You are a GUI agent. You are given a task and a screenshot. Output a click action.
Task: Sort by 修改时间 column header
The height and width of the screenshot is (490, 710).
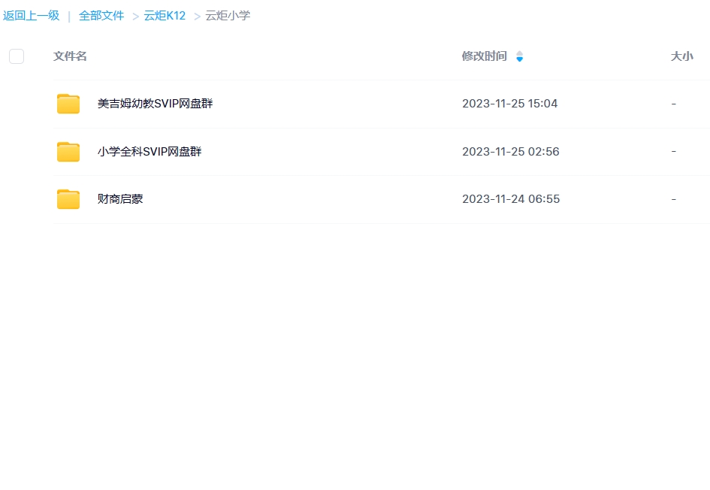(484, 56)
